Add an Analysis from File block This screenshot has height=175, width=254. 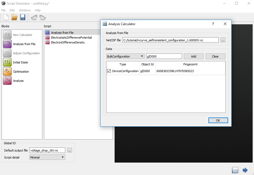tap(7, 44)
